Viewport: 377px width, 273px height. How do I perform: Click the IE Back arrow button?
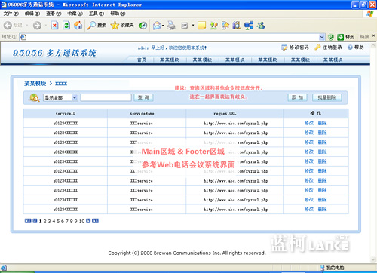coord(8,25)
